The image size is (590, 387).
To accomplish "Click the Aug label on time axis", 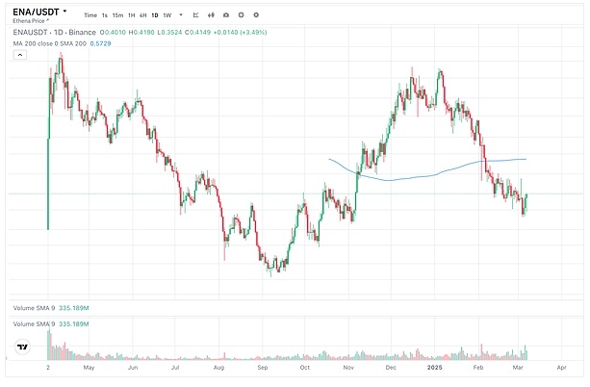I will click(218, 368).
